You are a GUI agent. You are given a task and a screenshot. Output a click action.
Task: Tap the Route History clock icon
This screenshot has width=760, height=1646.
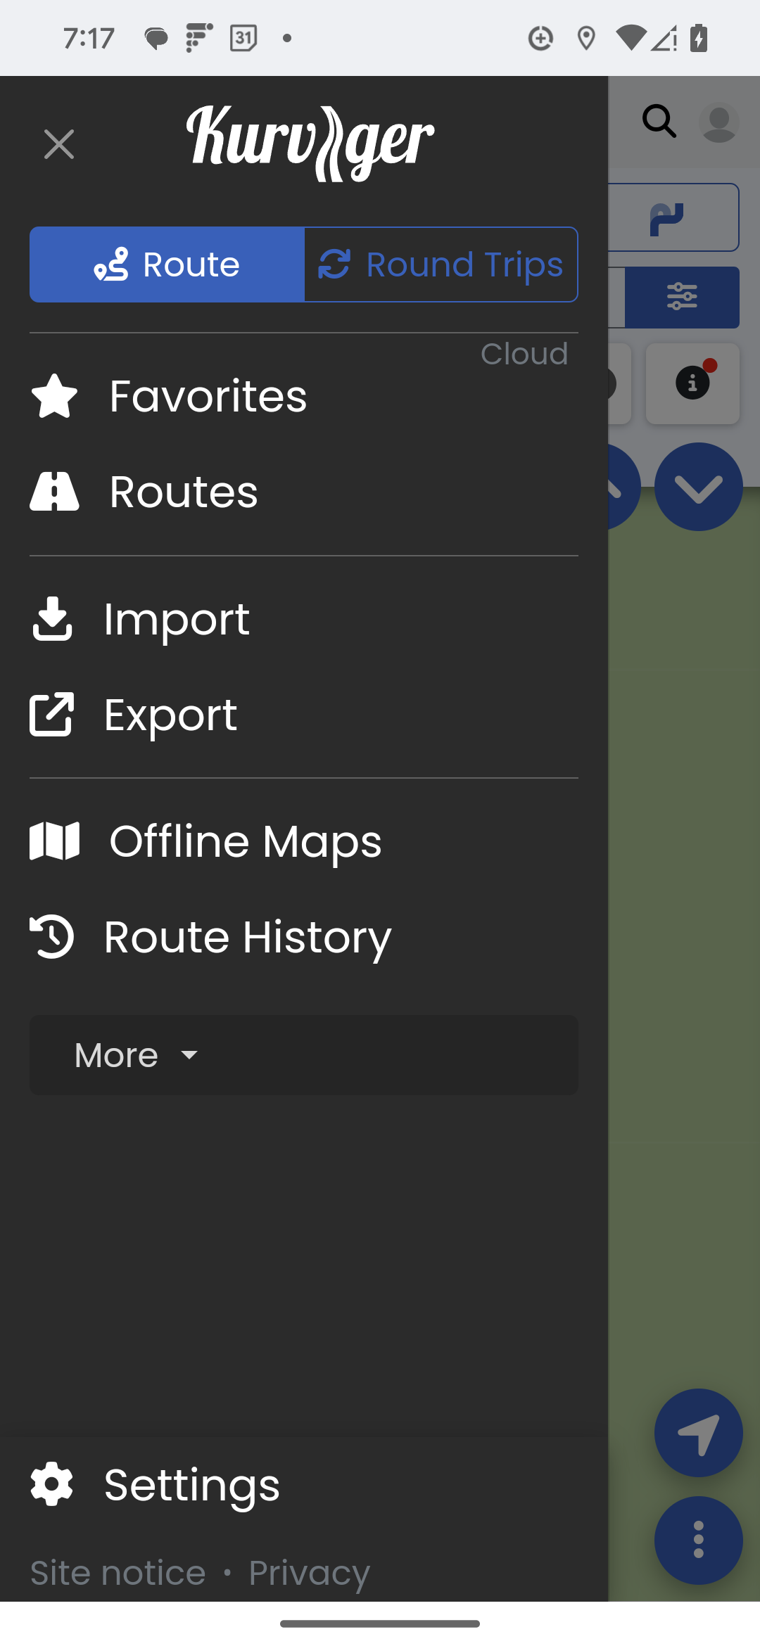click(x=52, y=937)
